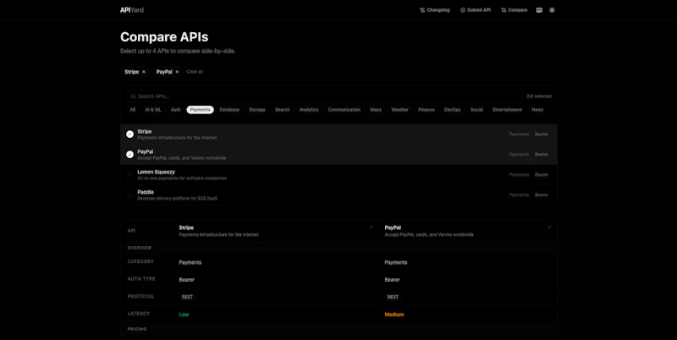The height and width of the screenshot is (340, 677).
Task: Check the Lemon Squeezy row checkbox
Action: coord(129,175)
